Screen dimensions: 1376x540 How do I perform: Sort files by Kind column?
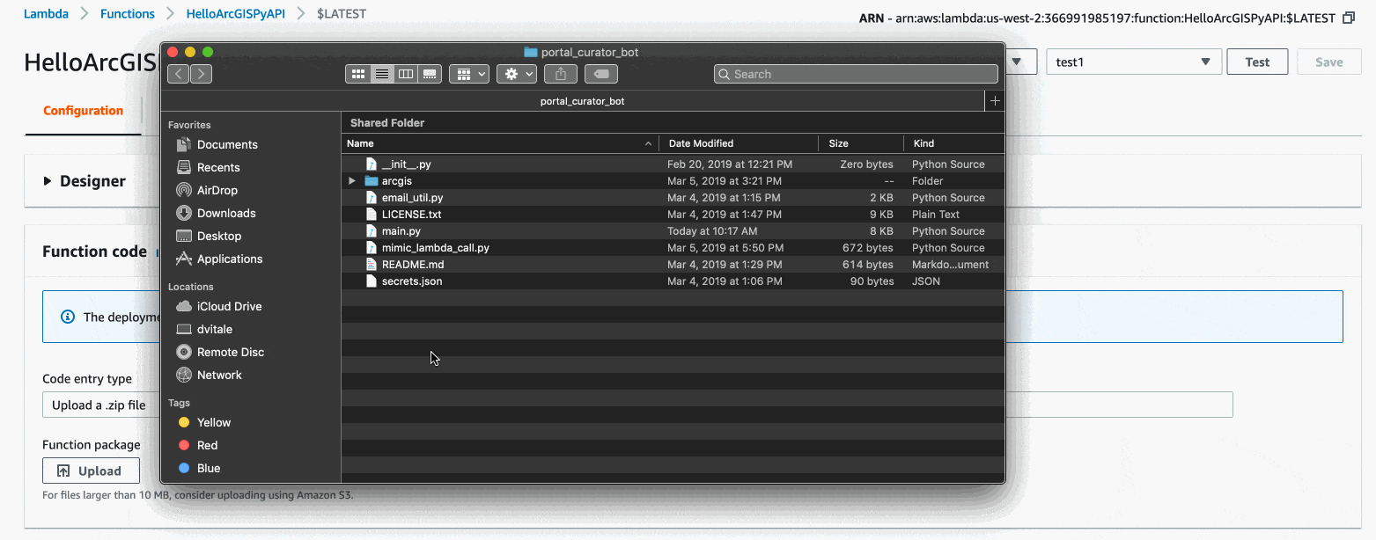[954, 143]
